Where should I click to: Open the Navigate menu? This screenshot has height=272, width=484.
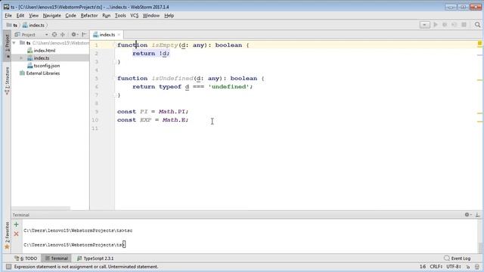point(52,15)
